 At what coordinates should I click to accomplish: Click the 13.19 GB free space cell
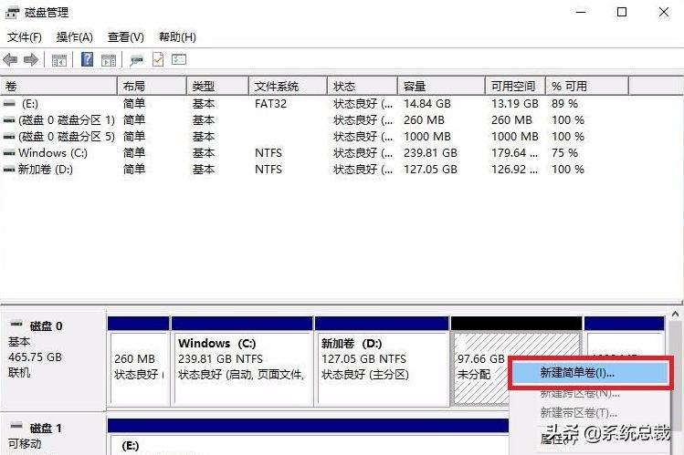[x=515, y=104]
